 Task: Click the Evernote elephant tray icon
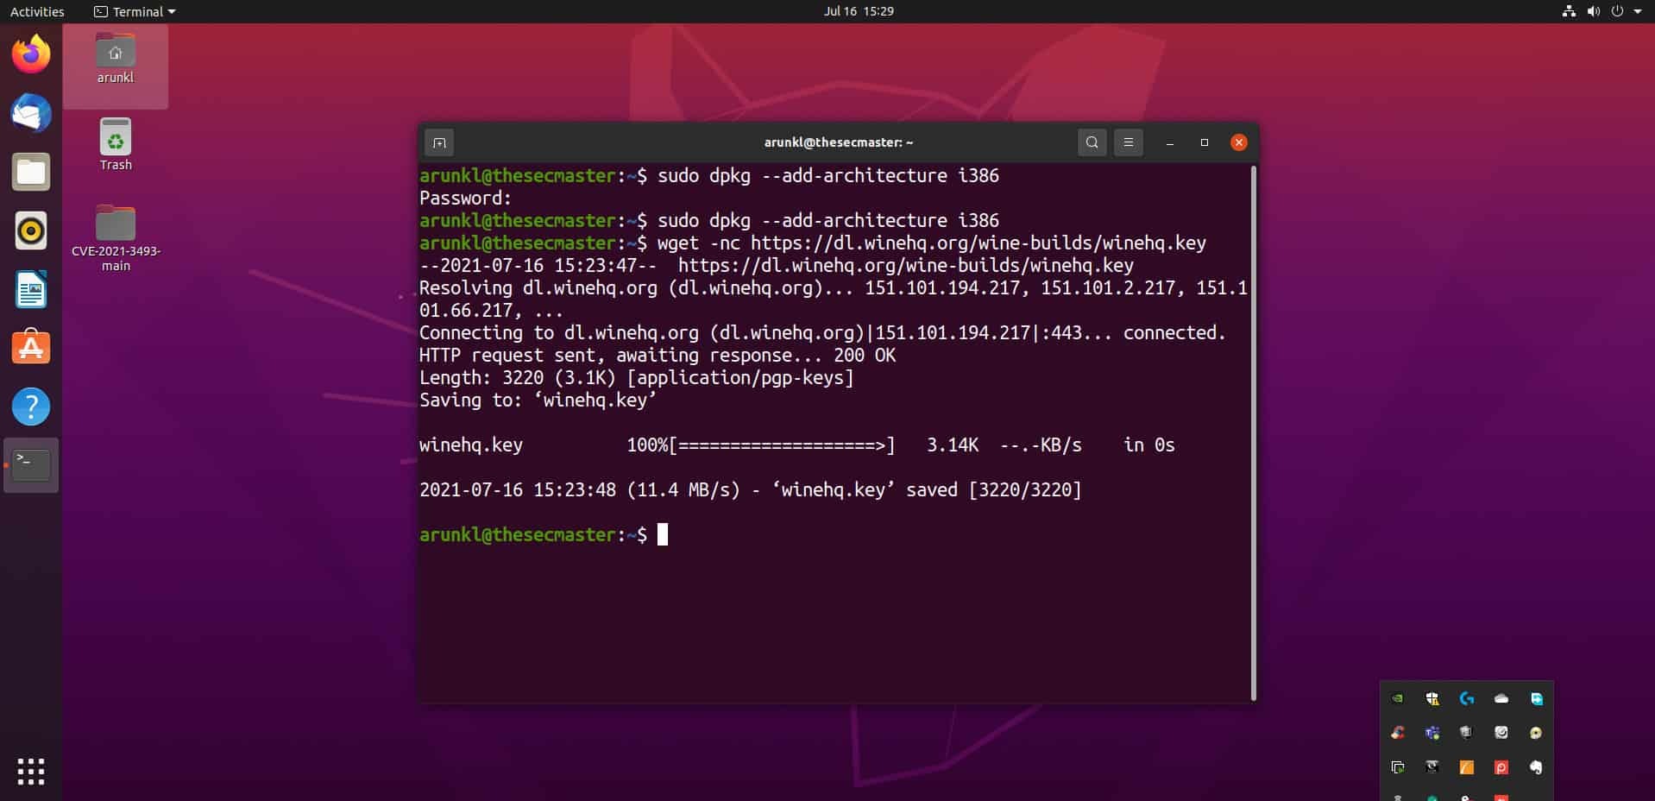(1536, 767)
